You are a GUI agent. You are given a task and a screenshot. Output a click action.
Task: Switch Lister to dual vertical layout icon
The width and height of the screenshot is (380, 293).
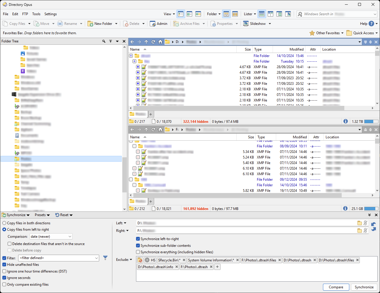point(271,14)
